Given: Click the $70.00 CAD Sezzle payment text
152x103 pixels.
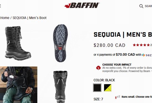Looking at the screenshot, I should 125,54.
